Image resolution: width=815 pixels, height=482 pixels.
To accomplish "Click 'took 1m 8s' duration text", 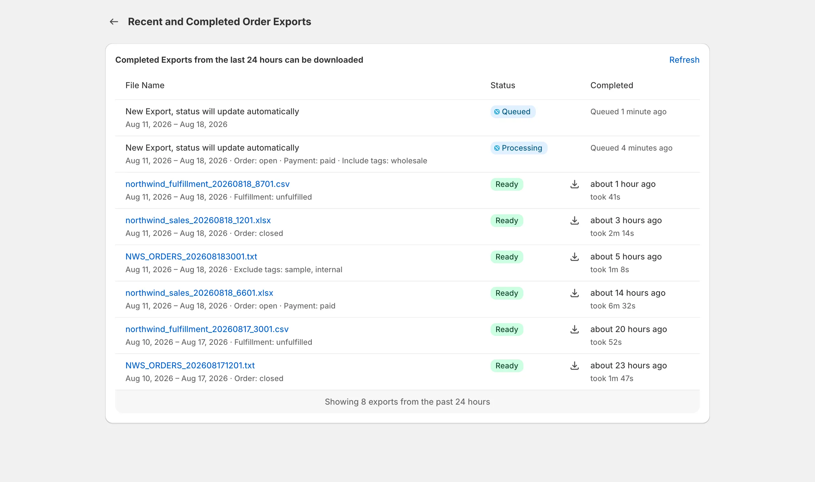I will pyautogui.click(x=609, y=270).
